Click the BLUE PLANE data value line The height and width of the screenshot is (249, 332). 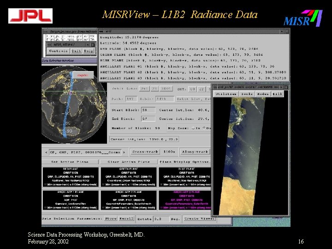pyautogui.click(x=180, y=60)
